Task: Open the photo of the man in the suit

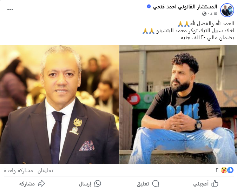Action: pos(59,104)
